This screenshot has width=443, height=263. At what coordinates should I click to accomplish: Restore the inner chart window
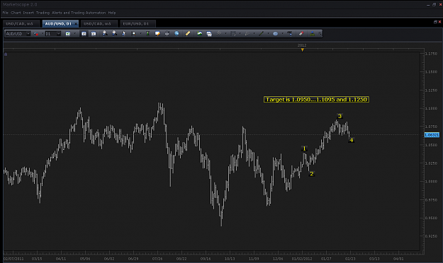tap(435, 22)
